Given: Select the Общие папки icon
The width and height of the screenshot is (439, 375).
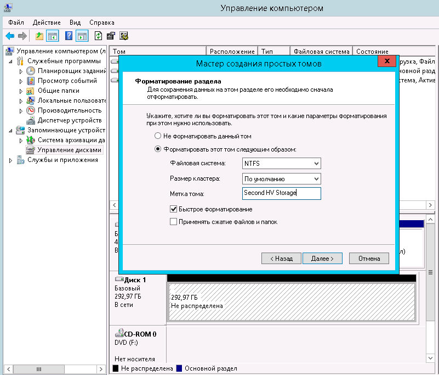Looking at the screenshot, I should click(x=30, y=91).
